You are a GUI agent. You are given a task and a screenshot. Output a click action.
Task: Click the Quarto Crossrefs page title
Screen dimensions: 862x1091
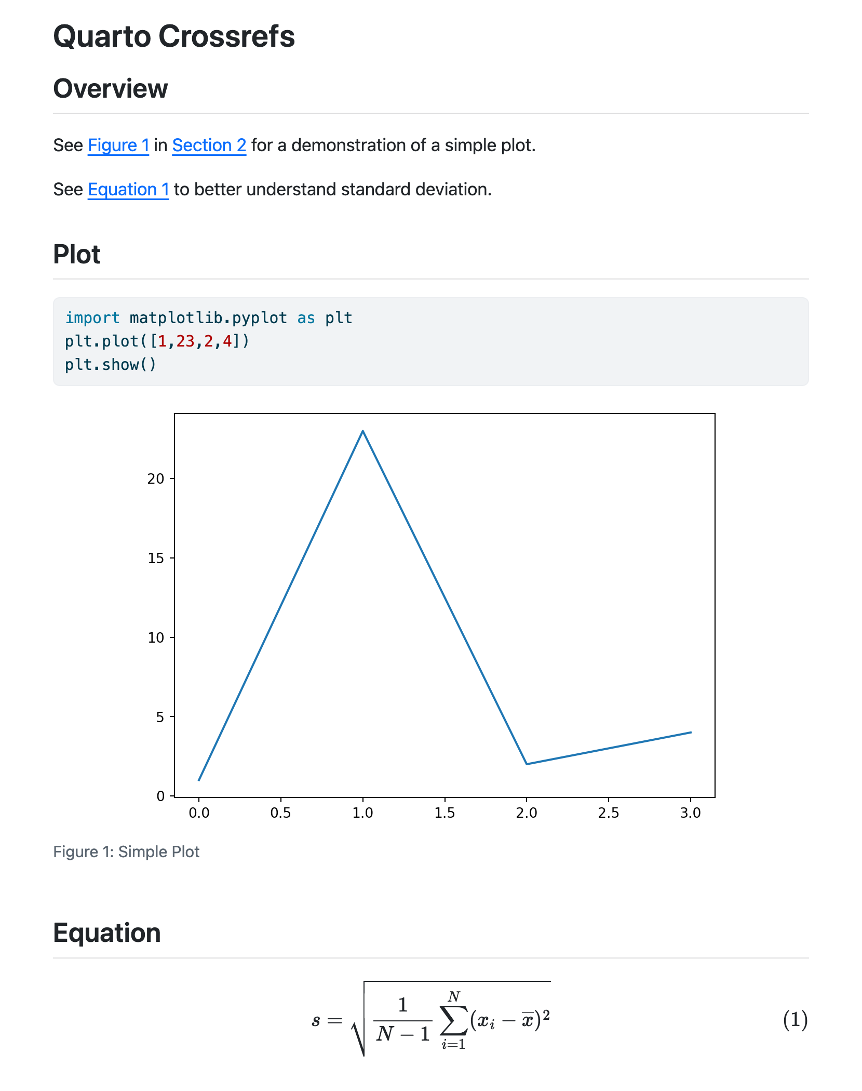[x=174, y=37]
